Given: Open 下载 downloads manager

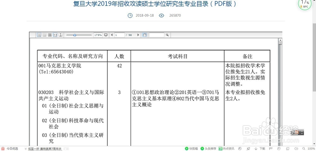Looking at the screenshot, I should pyautogui.click(x=260, y=149).
